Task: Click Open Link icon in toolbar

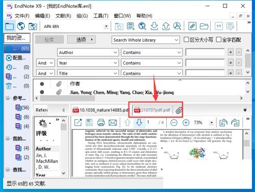Action: pyautogui.click(x=192, y=26)
